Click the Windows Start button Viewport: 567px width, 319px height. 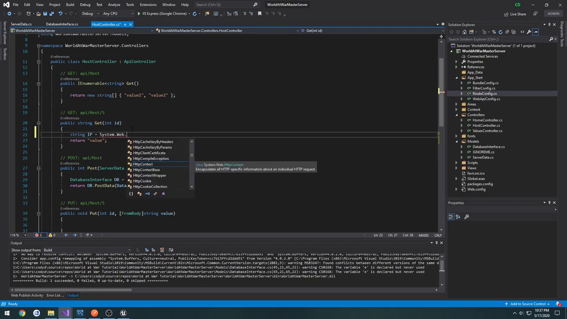tap(6, 313)
